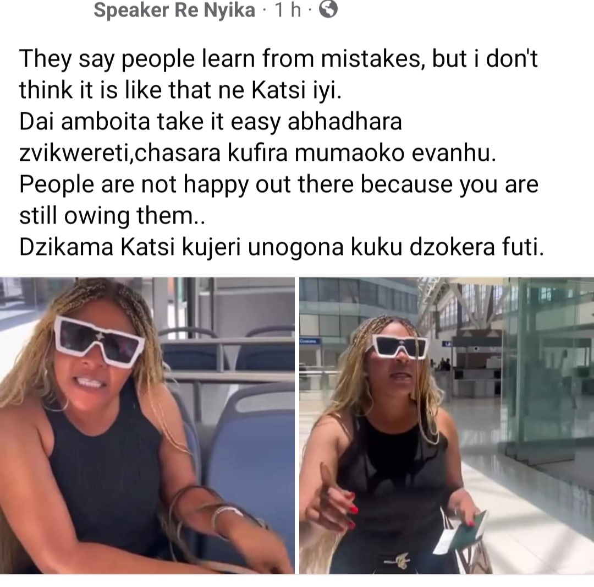
Task: Open left photo of woman on bus
Action: (147, 425)
